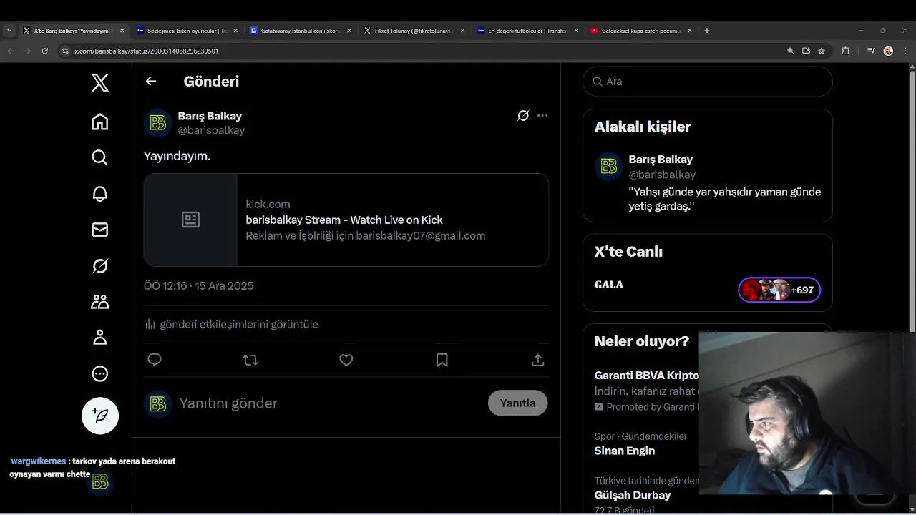Switch to En değerli futbolcular tab
The height and width of the screenshot is (515, 916).
click(x=527, y=31)
